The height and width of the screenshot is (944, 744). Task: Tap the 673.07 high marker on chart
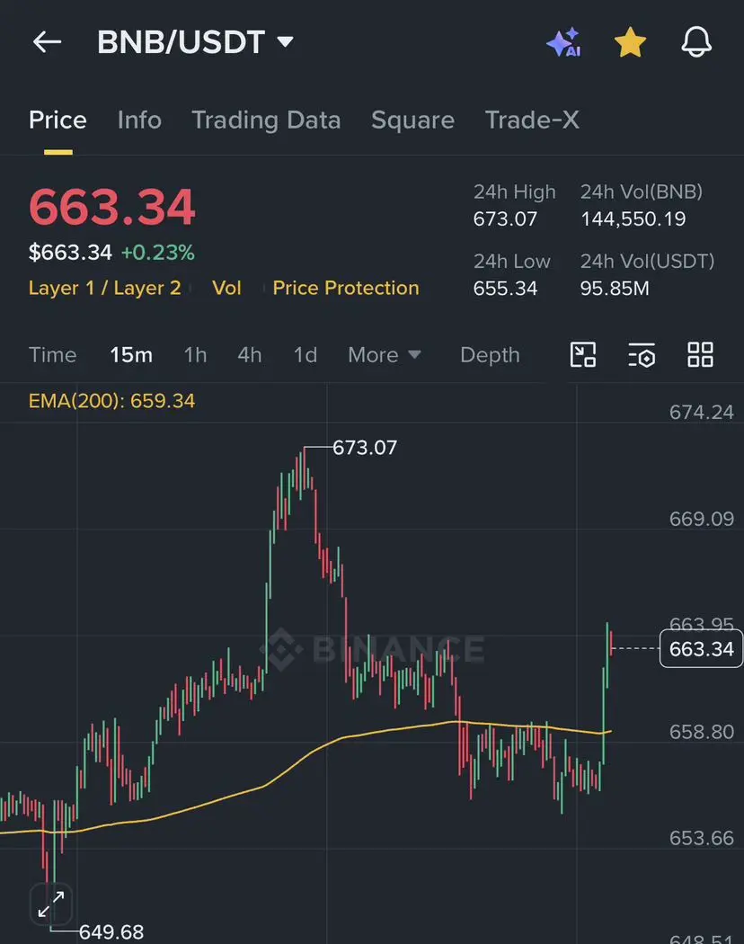pyautogui.click(x=365, y=448)
